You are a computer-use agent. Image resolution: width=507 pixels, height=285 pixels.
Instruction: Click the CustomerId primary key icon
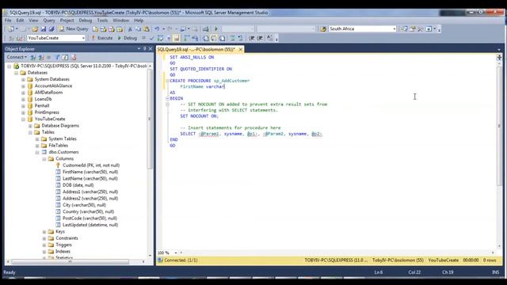(x=58, y=165)
